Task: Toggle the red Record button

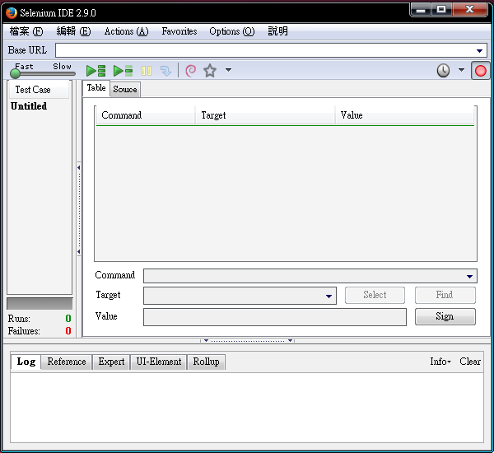Action: [481, 71]
